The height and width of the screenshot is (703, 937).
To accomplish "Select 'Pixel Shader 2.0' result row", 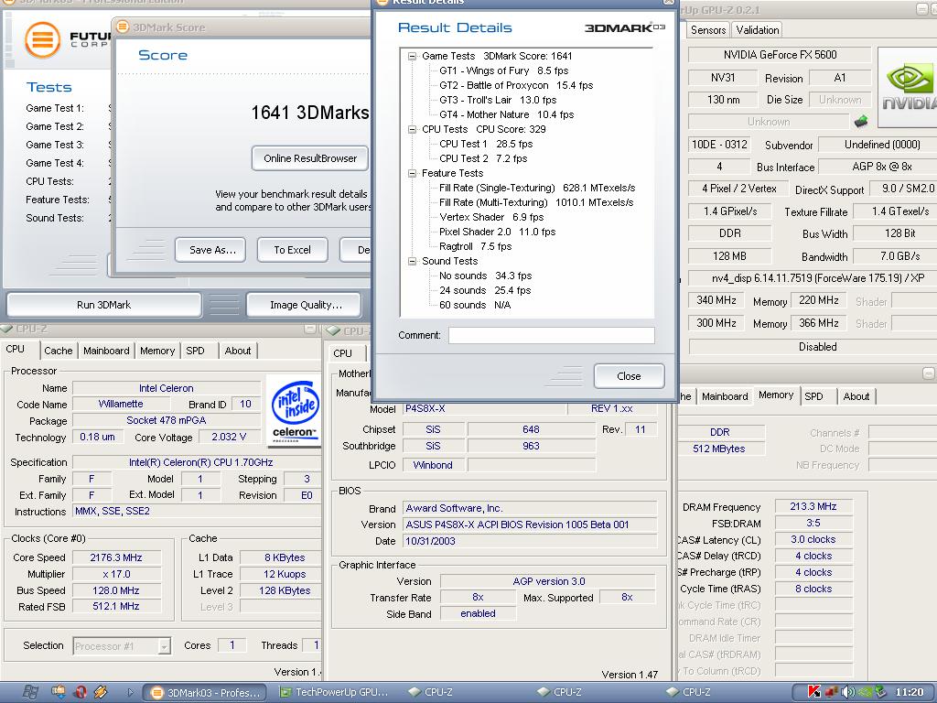I will point(497,232).
